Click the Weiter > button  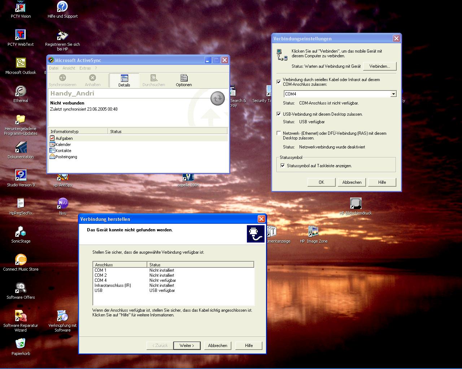[187, 346]
